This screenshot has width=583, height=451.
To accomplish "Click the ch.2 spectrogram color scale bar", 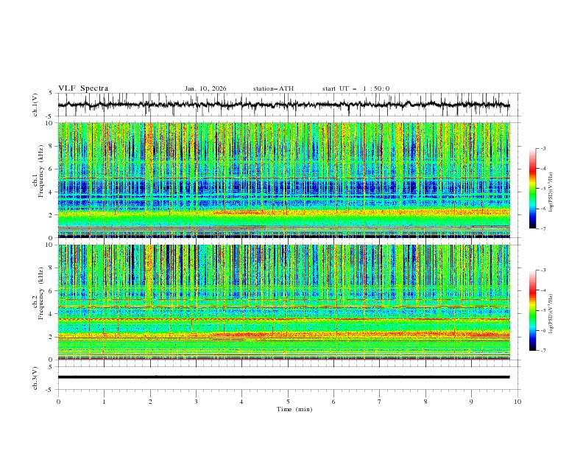I will coord(532,310).
